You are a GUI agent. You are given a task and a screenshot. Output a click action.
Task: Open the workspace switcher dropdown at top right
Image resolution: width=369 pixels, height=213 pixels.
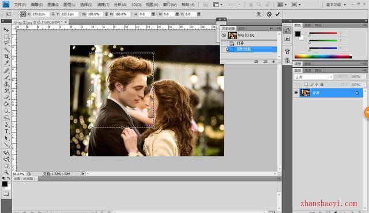click(x=336, y=5)
